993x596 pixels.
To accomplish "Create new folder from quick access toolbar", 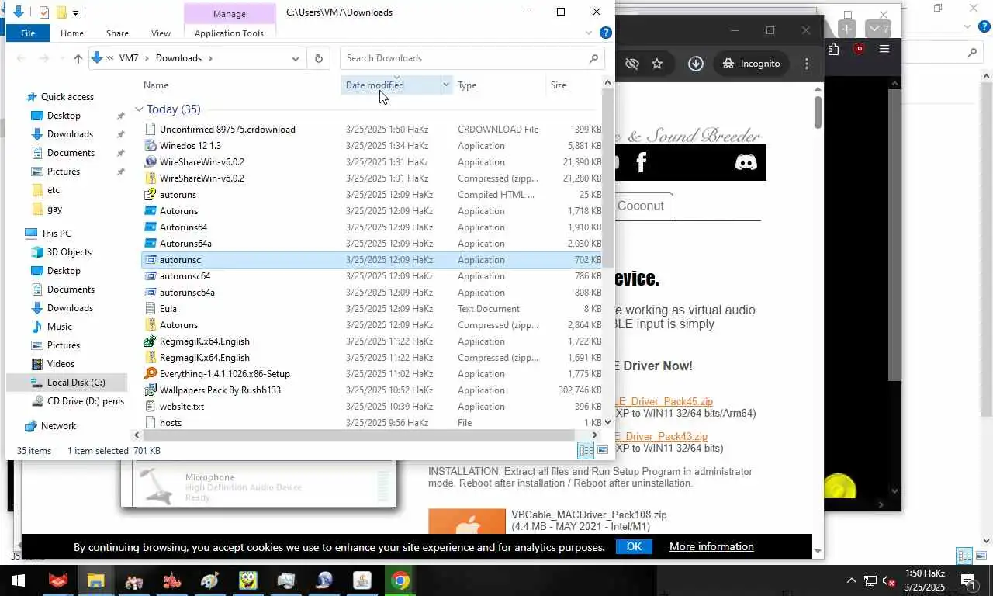I will pos(61,12).
